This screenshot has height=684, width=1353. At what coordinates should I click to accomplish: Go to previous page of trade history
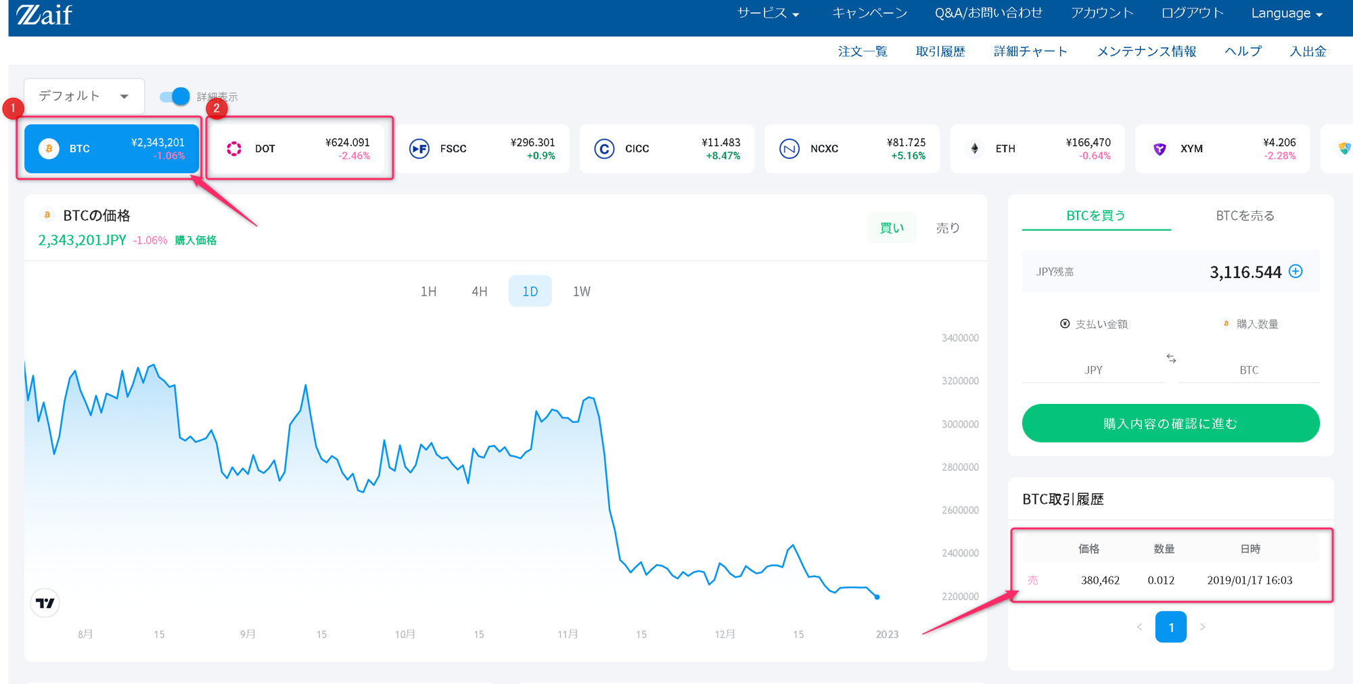[1140, 627]
